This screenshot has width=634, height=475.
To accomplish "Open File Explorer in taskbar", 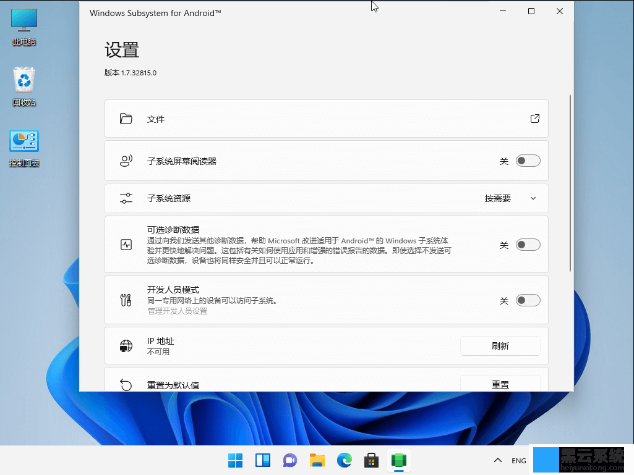I will pyautogui.click(x=317, y=460).
